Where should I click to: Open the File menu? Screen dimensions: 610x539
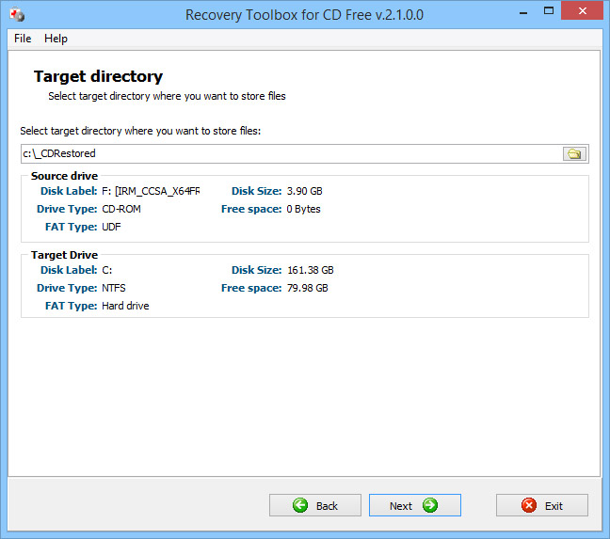pyautogui.click(x=23, y=39)
